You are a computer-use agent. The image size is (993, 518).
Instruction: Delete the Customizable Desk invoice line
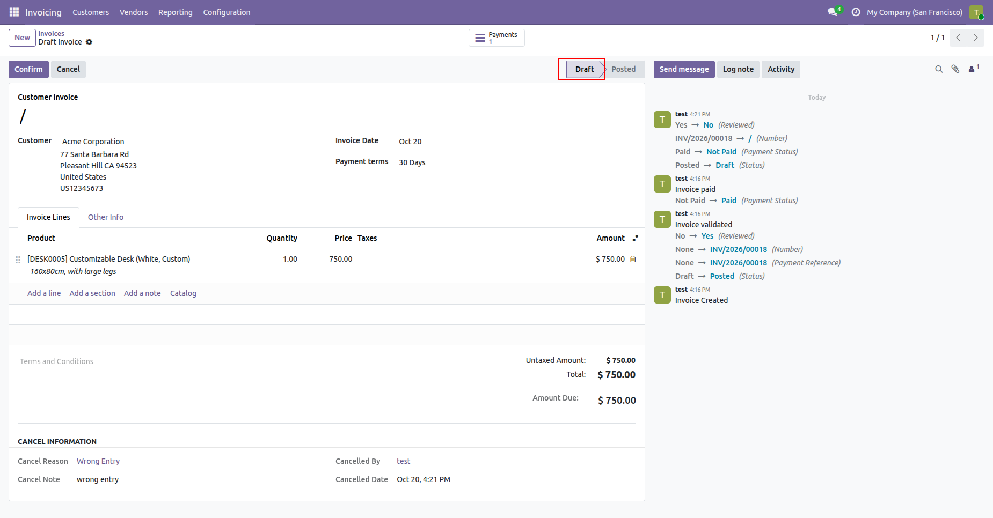[x=633, y=259]
